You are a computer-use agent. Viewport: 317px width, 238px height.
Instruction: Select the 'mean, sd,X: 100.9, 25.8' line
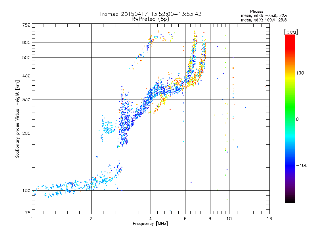tap(264, 20)
